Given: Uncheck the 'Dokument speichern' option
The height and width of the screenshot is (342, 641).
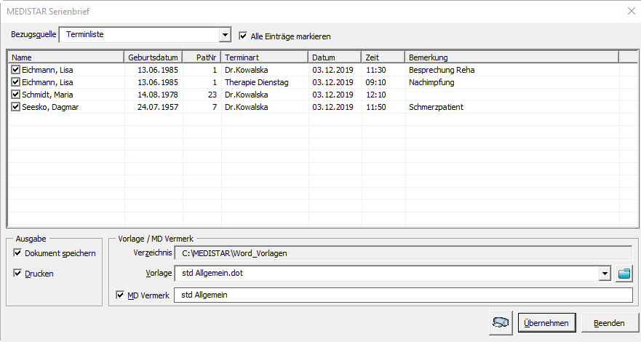Looking at the screenshot, I should tap(17, 253).
